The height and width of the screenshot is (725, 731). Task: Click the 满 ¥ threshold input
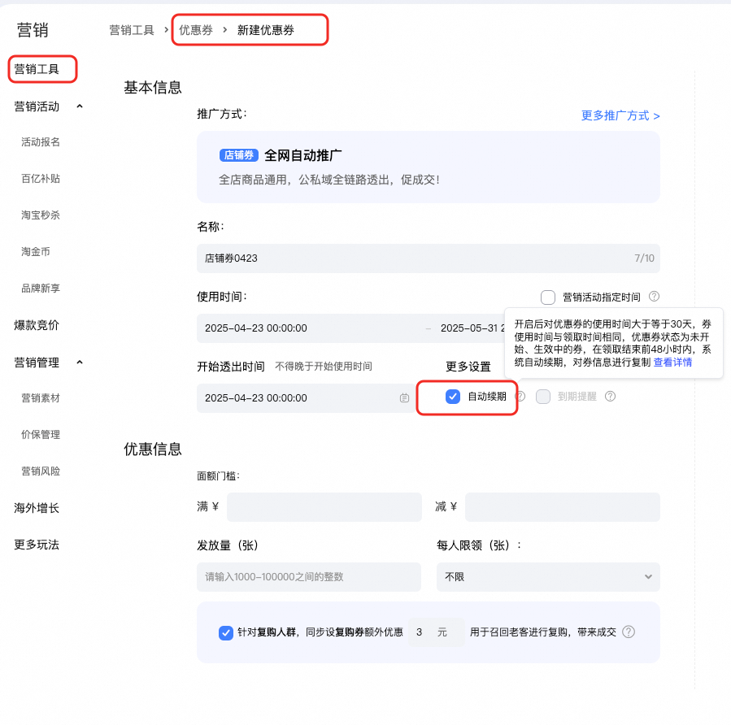click(324, 507)
